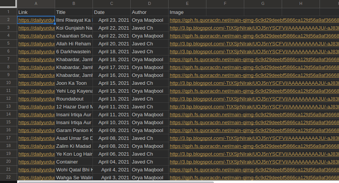Viewport: 339px width, 183px height.
Task: Select 'Allah Hi Reham' title cell
Action: [x=74, y=44]
